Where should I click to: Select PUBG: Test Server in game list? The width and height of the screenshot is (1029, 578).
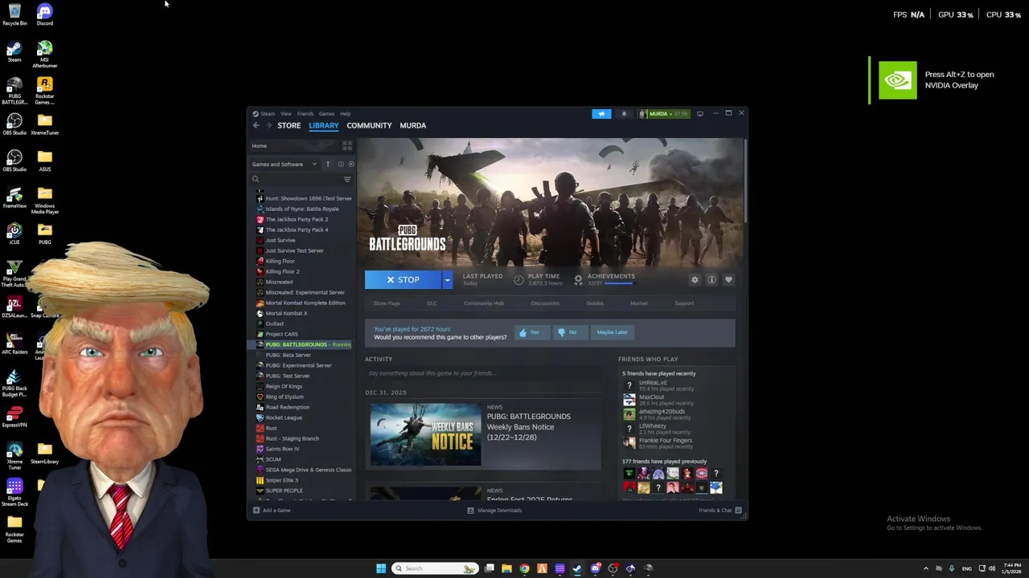click(287, 376)
